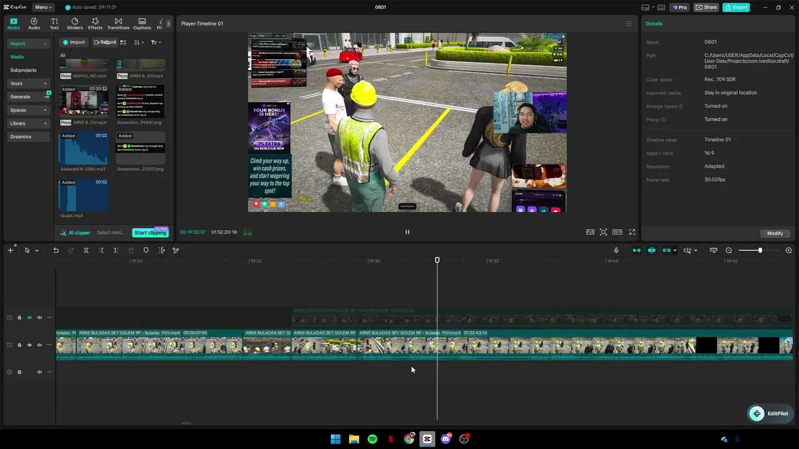Screen dimensions: 799x449
Task: Click the Modify button
Action: pyautogui.click(x=775, y=233)
